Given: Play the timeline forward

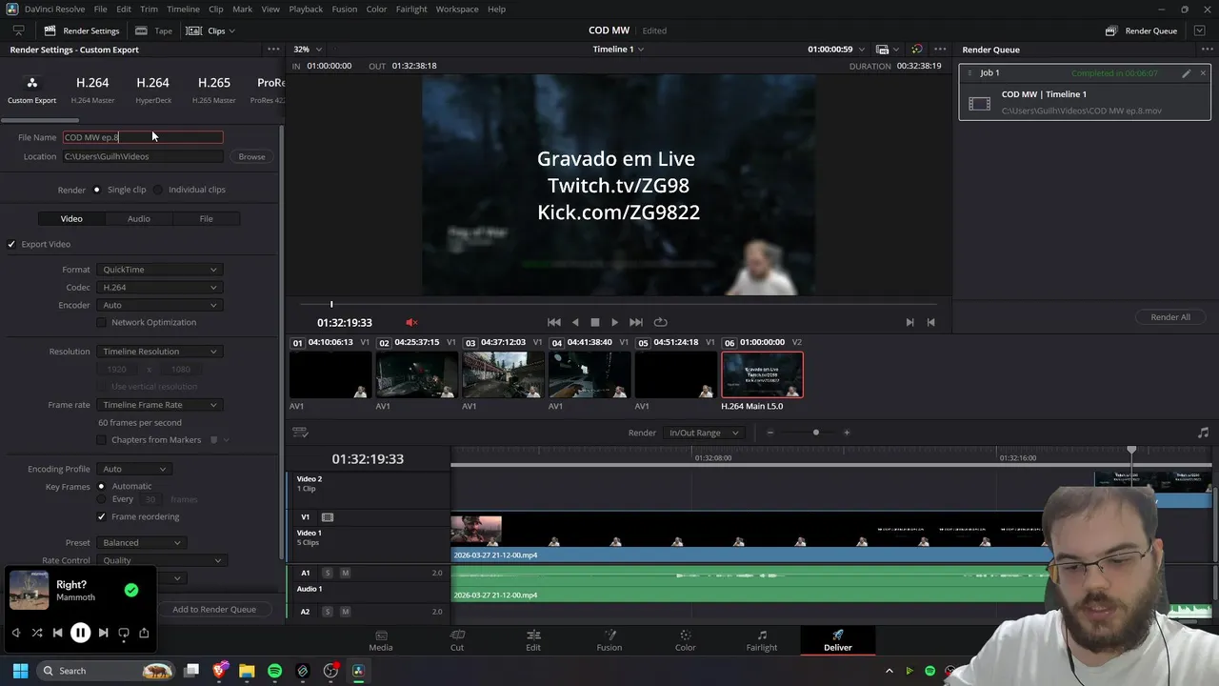Looking at the screenshot, I should click(614, 322).
